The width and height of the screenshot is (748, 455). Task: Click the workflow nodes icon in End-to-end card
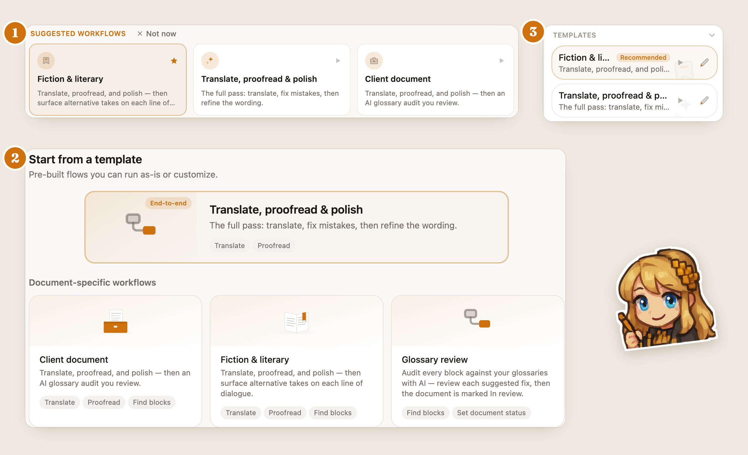pos(141,224)
